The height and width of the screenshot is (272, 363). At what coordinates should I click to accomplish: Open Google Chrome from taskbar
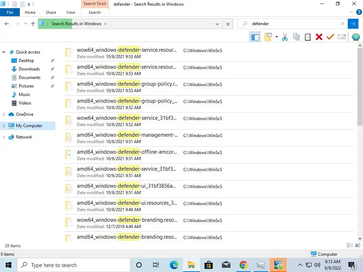tap(243, 265)
